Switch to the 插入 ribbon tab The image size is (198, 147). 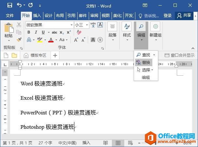coord(37,16)
